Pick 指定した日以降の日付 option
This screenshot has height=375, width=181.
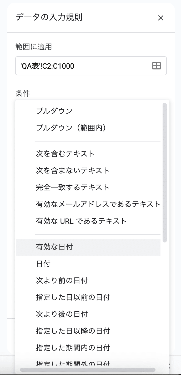(x=88, y=331)
